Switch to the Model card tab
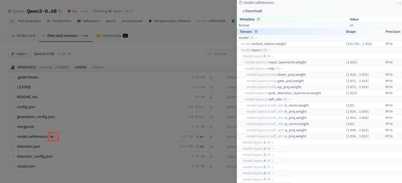 pos(23,36)
